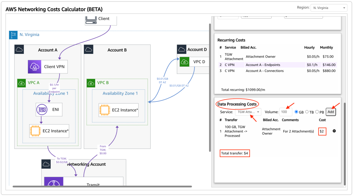Click the Data Processing Costs heading
353x196 pixels.
[x=237, y=104]
